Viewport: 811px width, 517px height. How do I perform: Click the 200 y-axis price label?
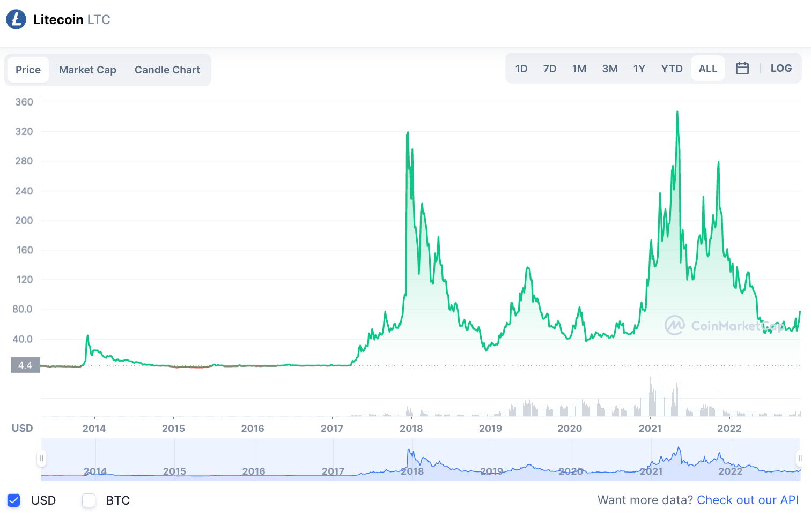pos(24,220)
